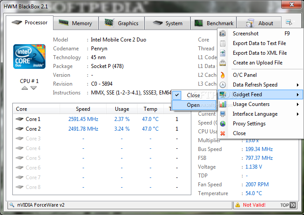Expand the Gadget Feed submenu arrow
The height and width of the screenshot is (215, 304).
(x=298, y=94)
